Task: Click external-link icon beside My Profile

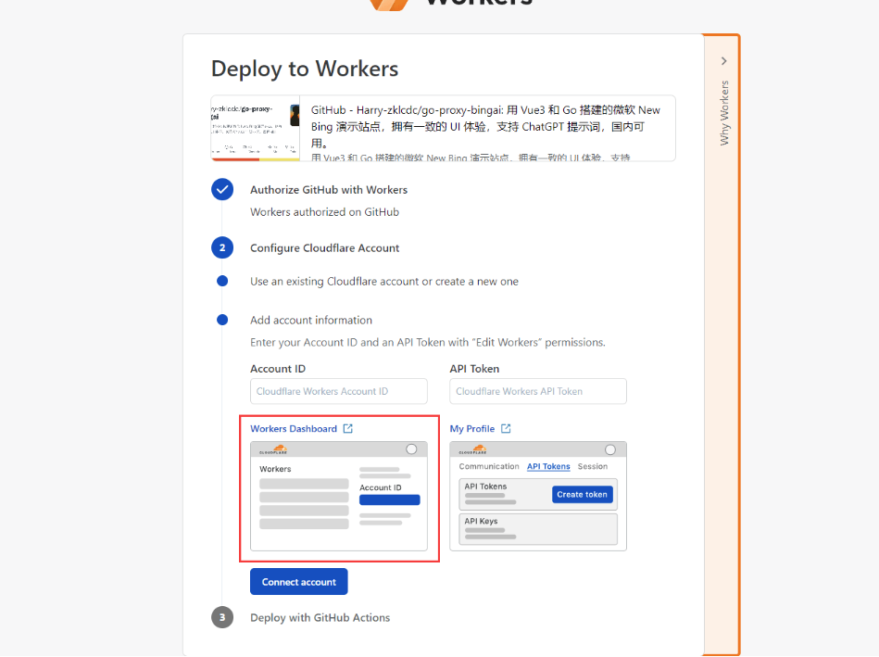Action: click(x=507, y=429)
